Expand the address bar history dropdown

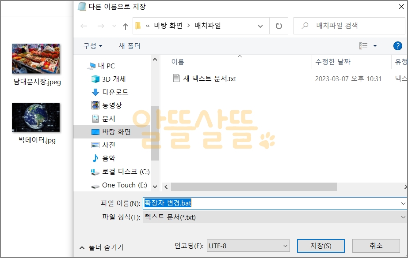(260, 26)
